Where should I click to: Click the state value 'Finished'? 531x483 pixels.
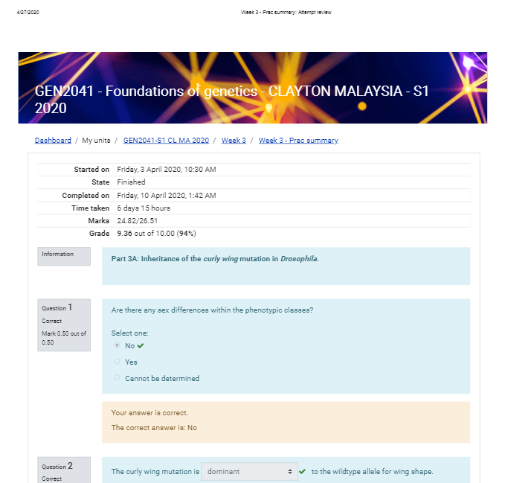[x=131, y=182]
